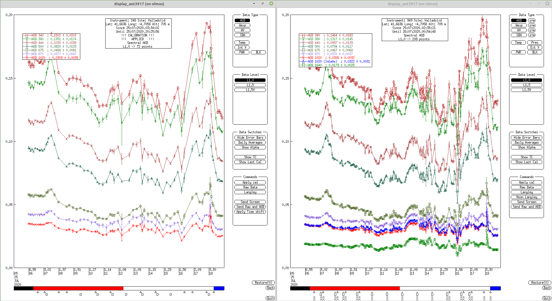Viewport: 552px width, 301px height.
Task: Select data level L1.5 in left window
Action: click(x=250, y=85)
